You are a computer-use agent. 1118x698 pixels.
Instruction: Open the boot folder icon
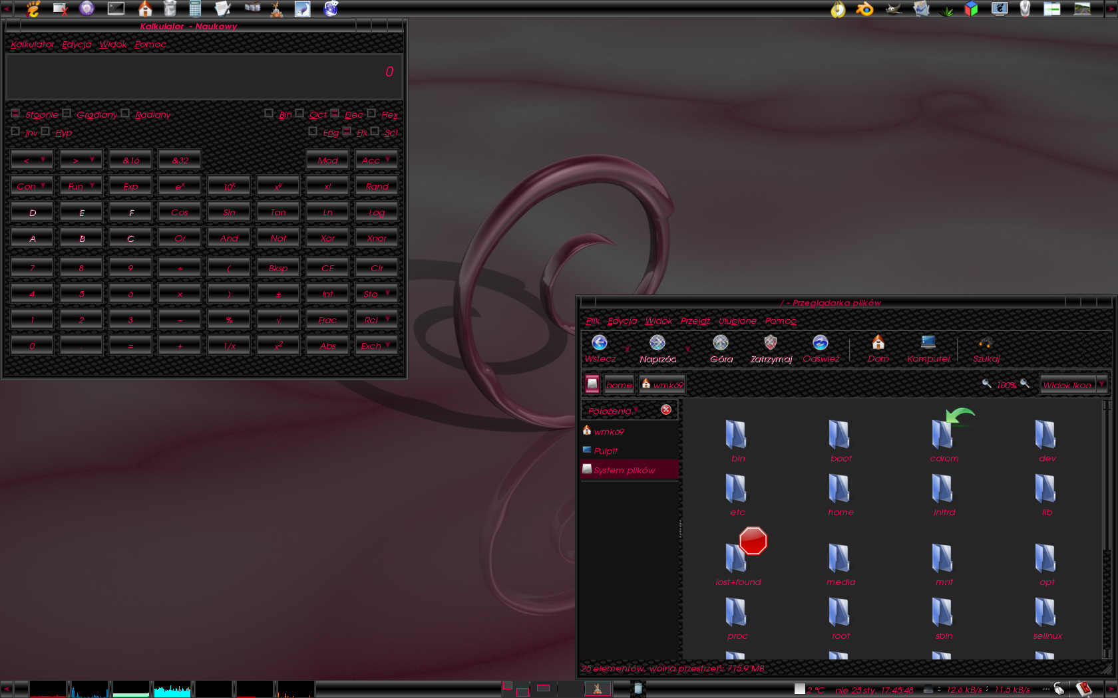(x=839, y=435)
